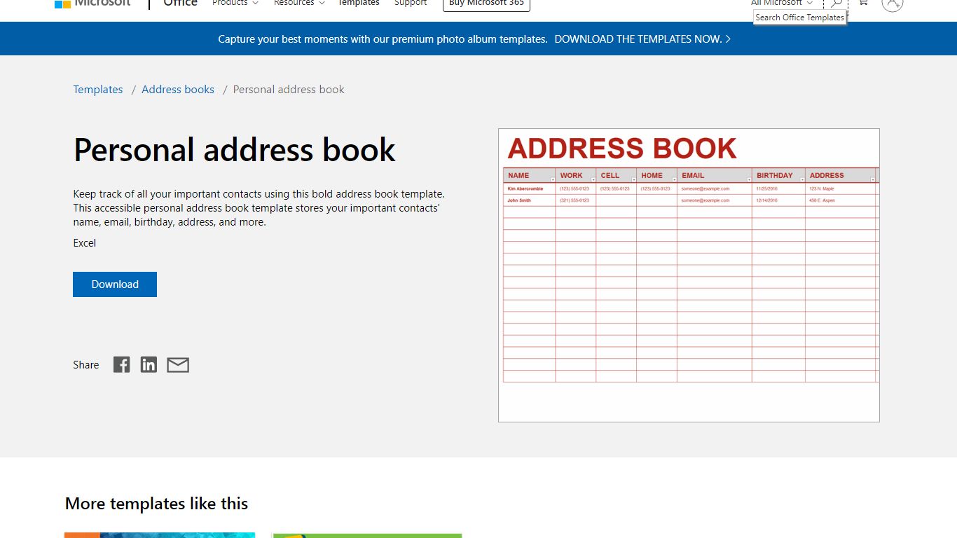Click the Personal address book heading

pos(235,150)
